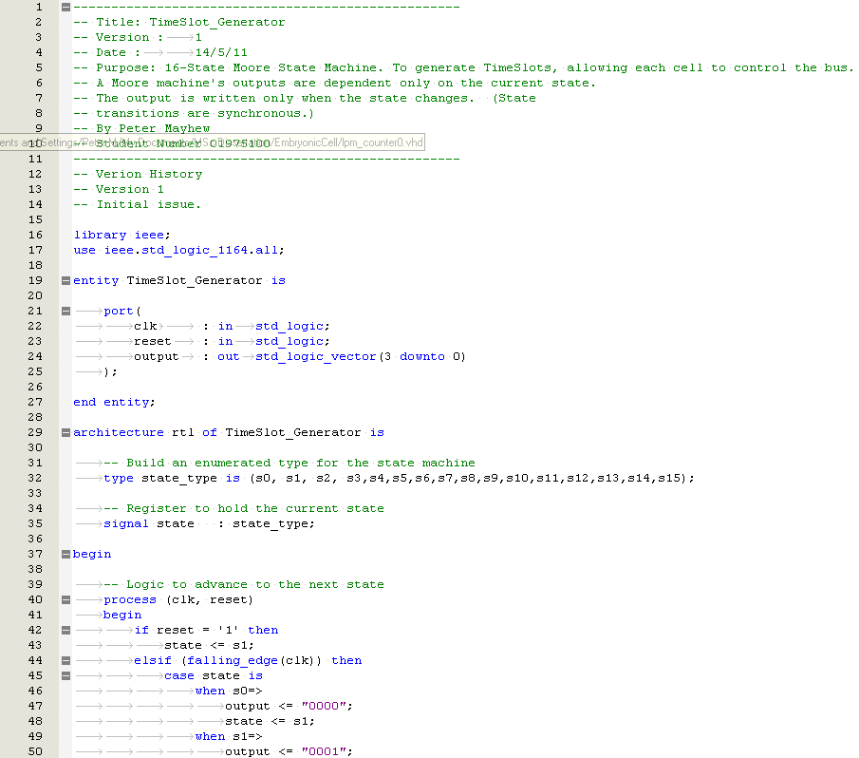Collapse the case state is fold marker
The image size is (859, 758).
point(65,675)
